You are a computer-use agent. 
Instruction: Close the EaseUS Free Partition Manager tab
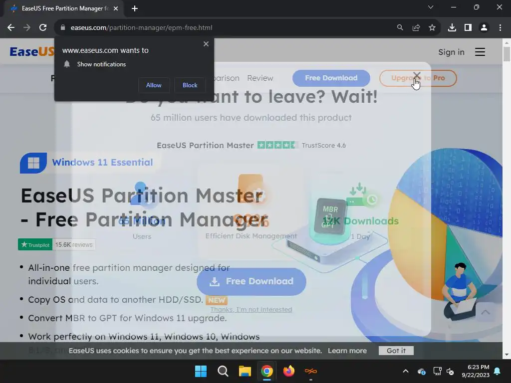coord(116,8)
